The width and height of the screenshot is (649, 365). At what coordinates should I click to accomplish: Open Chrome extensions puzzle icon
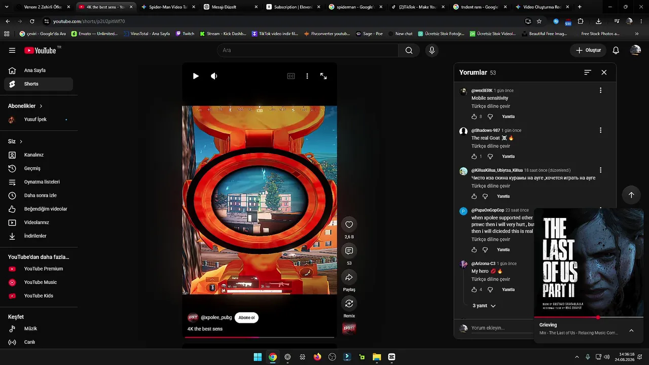[x=581, y=21]
